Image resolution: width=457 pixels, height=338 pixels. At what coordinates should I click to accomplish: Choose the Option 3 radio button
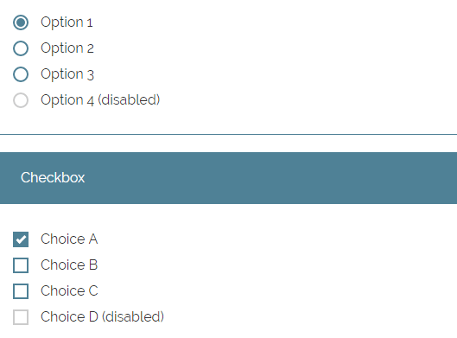(21, 74)
